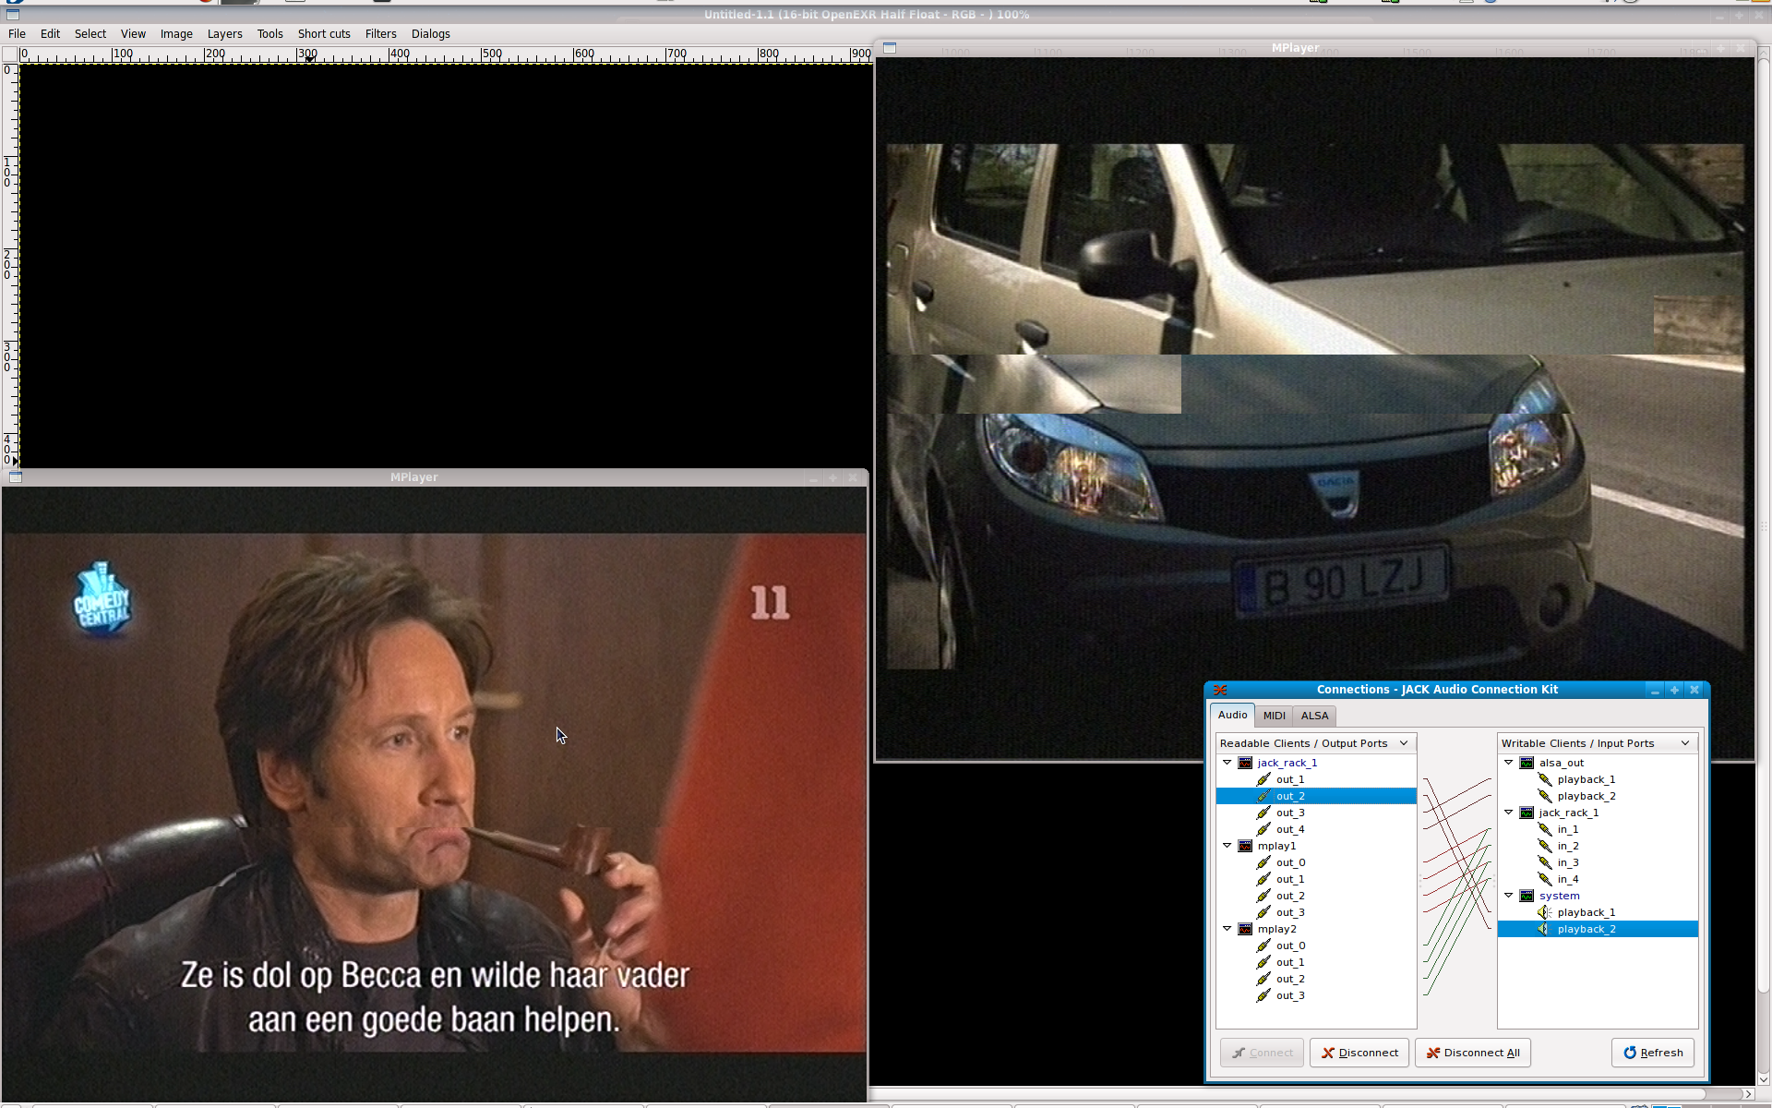Click the plug icon of mplay2 out_1
Viewport: 1772px width, 1108px height.
(x=1263, y=962)
